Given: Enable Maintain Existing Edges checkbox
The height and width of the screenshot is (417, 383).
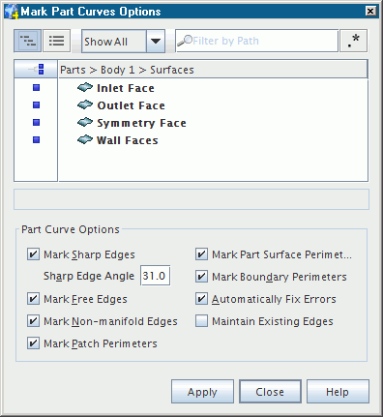Looking at the screenshot, I should (201, 321).
